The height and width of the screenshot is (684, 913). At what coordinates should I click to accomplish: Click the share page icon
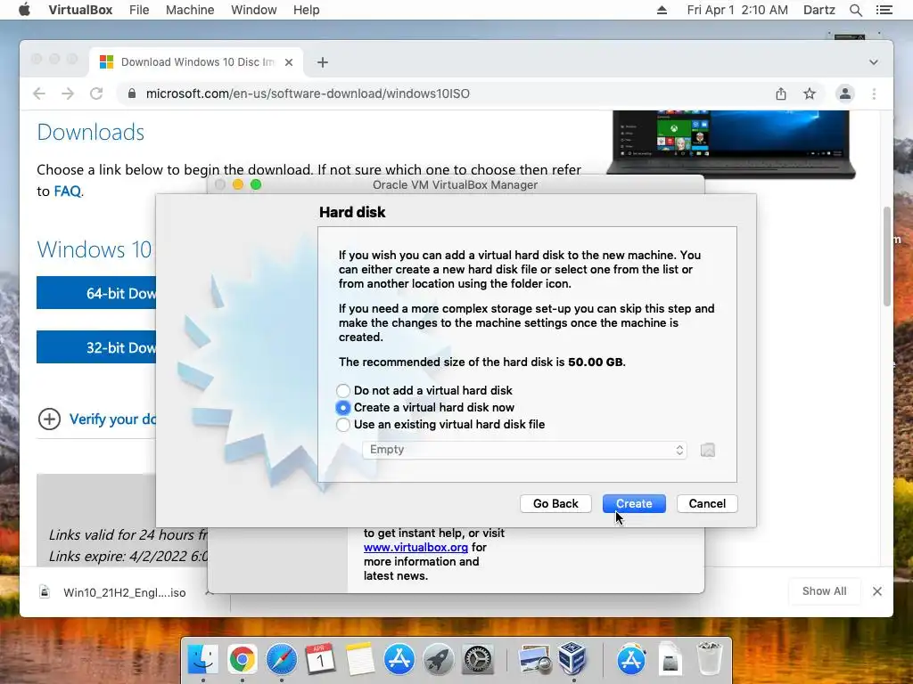[781, 94]
